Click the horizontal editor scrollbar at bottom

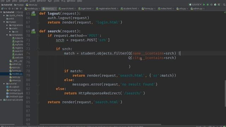pyautogui.click(x=100, y=125)
